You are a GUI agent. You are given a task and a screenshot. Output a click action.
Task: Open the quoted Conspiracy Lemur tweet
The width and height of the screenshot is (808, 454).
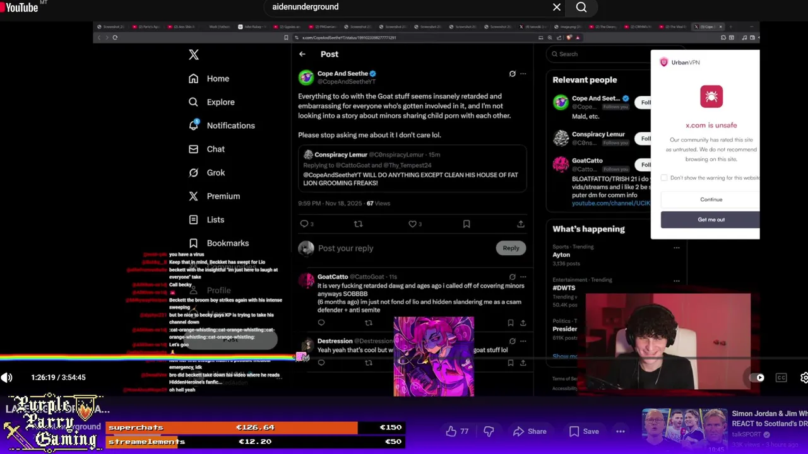(412, 168)
